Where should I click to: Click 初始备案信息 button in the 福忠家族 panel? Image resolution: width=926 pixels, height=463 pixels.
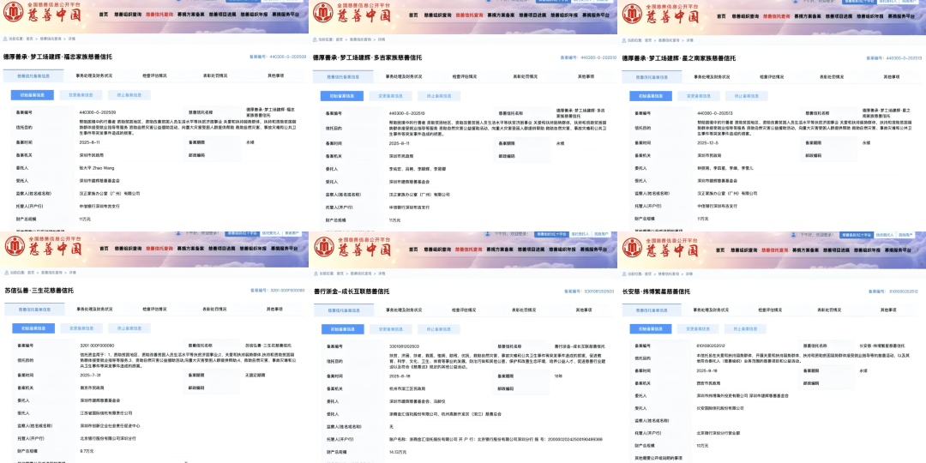tap(32, 95)
